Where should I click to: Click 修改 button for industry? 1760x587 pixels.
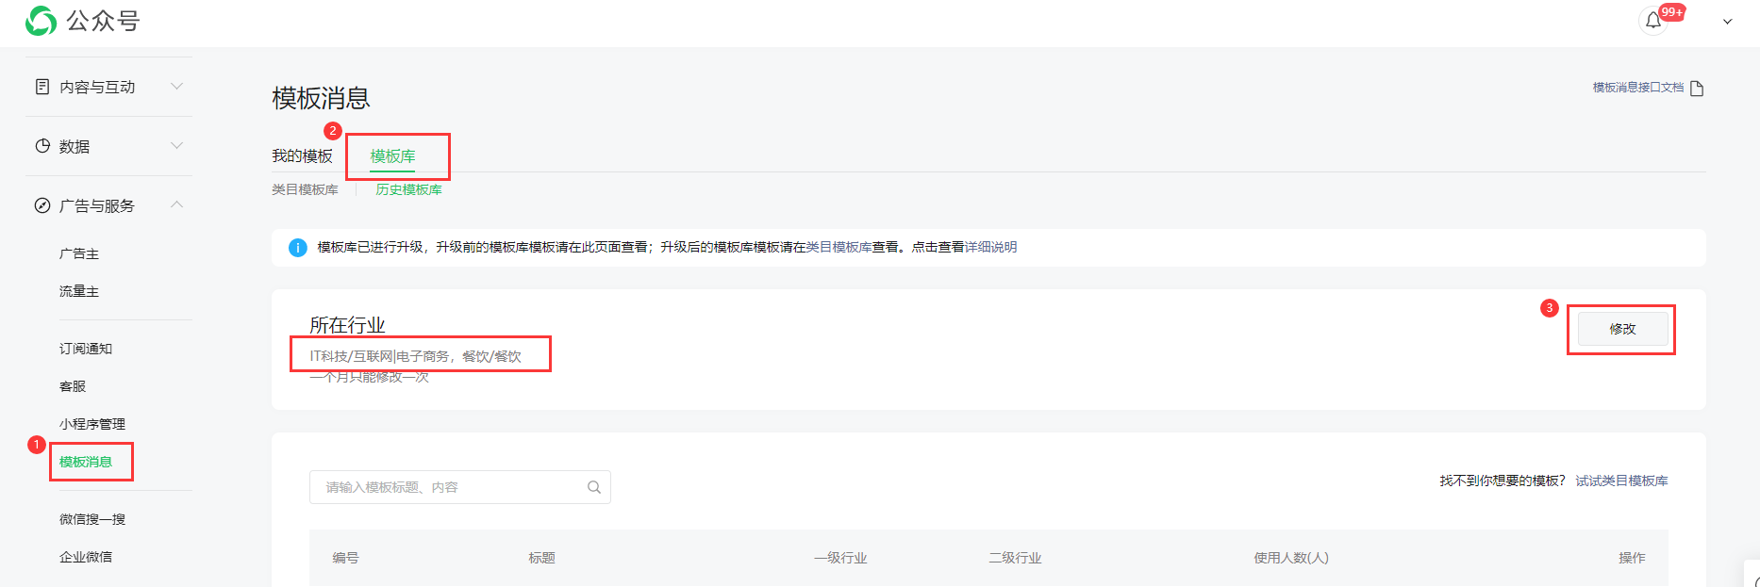[x=1622, y=329]
